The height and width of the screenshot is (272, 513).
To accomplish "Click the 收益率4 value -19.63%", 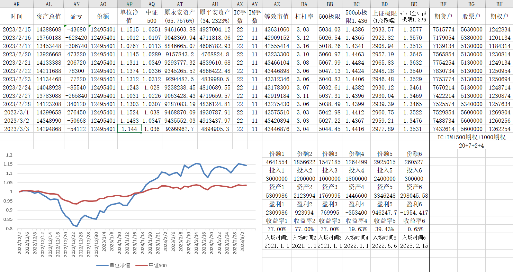I will tap(356, 229).
